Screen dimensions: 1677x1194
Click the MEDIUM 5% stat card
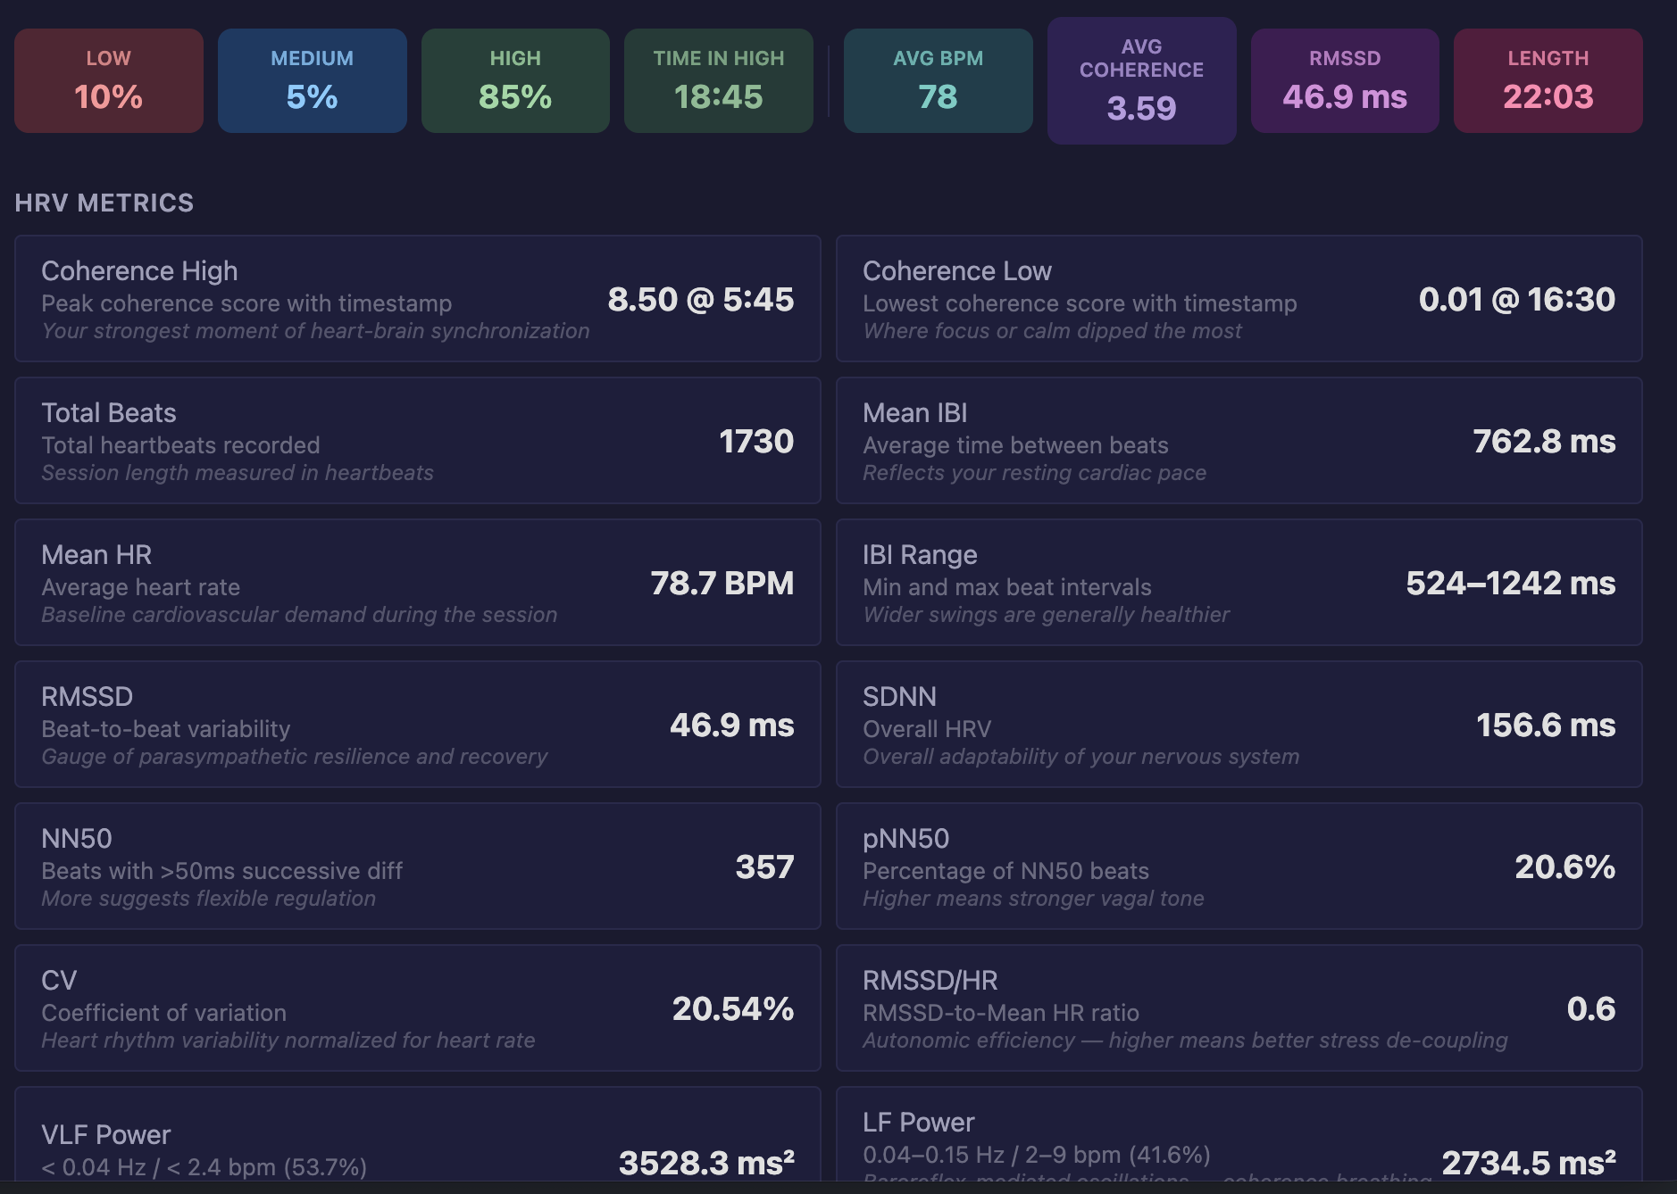tap(313, 81)
